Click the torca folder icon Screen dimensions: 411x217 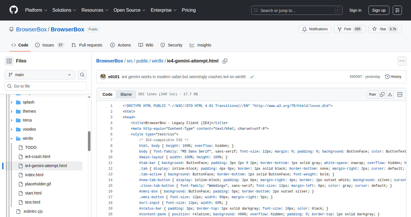pos(18,120)
